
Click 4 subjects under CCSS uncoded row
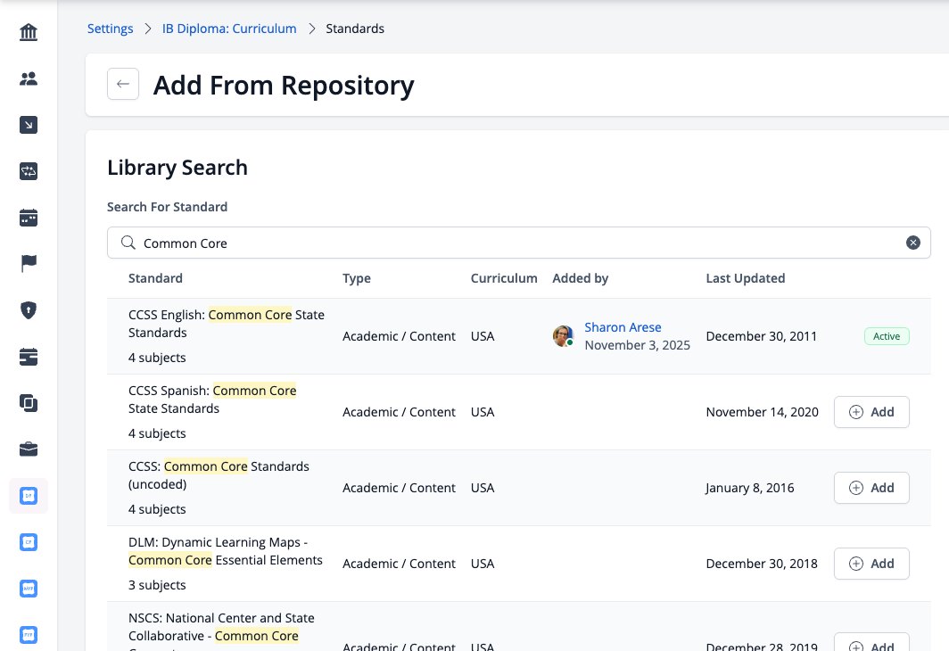tap(157, 509)
